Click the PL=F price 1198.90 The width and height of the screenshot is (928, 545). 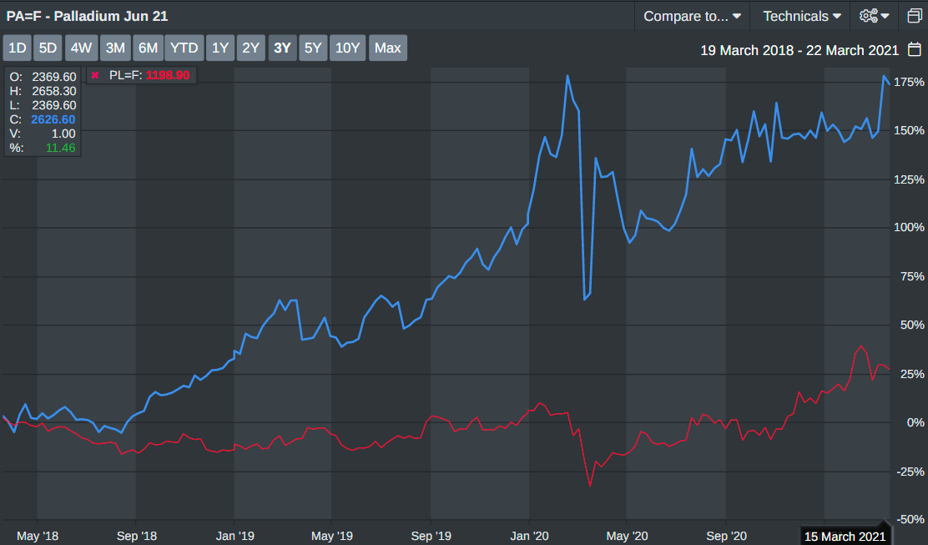(x=168, y=76)
